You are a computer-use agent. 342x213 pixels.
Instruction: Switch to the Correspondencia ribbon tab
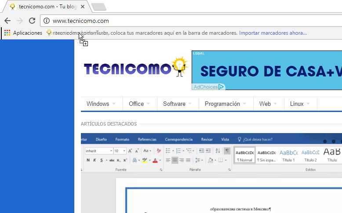click(179, 140)
